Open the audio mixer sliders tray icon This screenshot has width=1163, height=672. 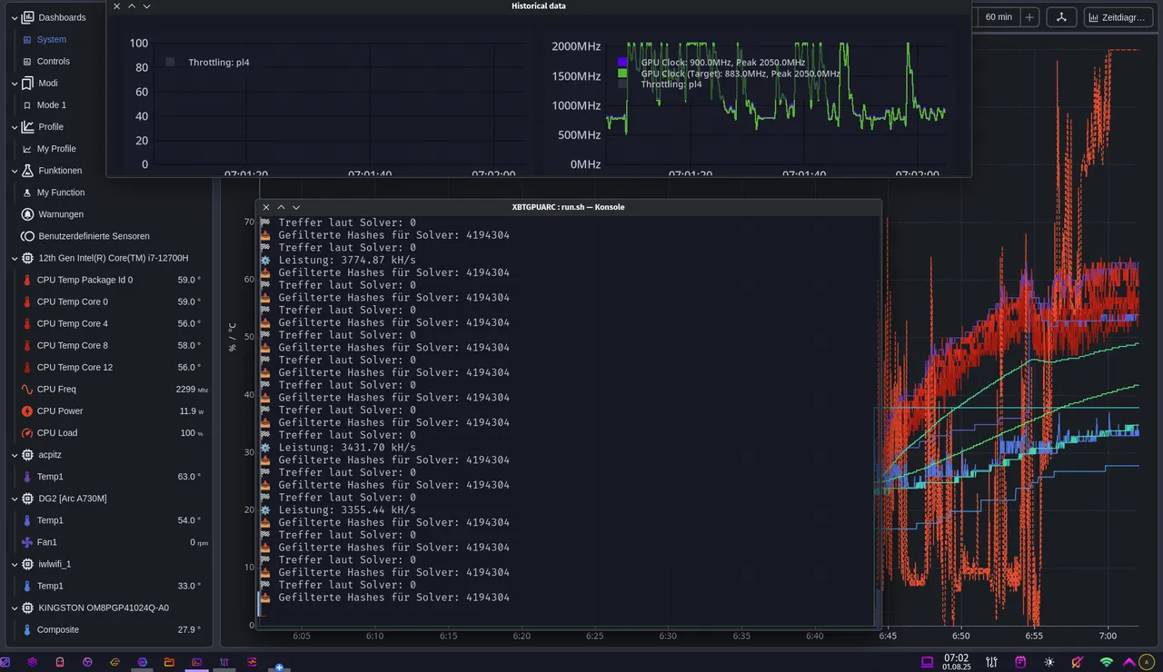(x=993, y=662)
